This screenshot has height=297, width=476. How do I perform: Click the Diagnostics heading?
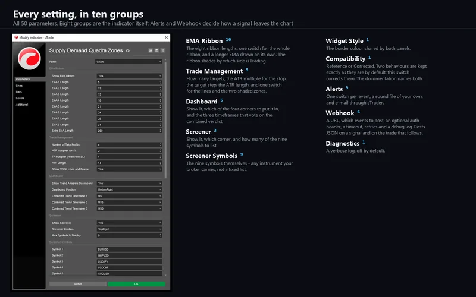[343, 143]
